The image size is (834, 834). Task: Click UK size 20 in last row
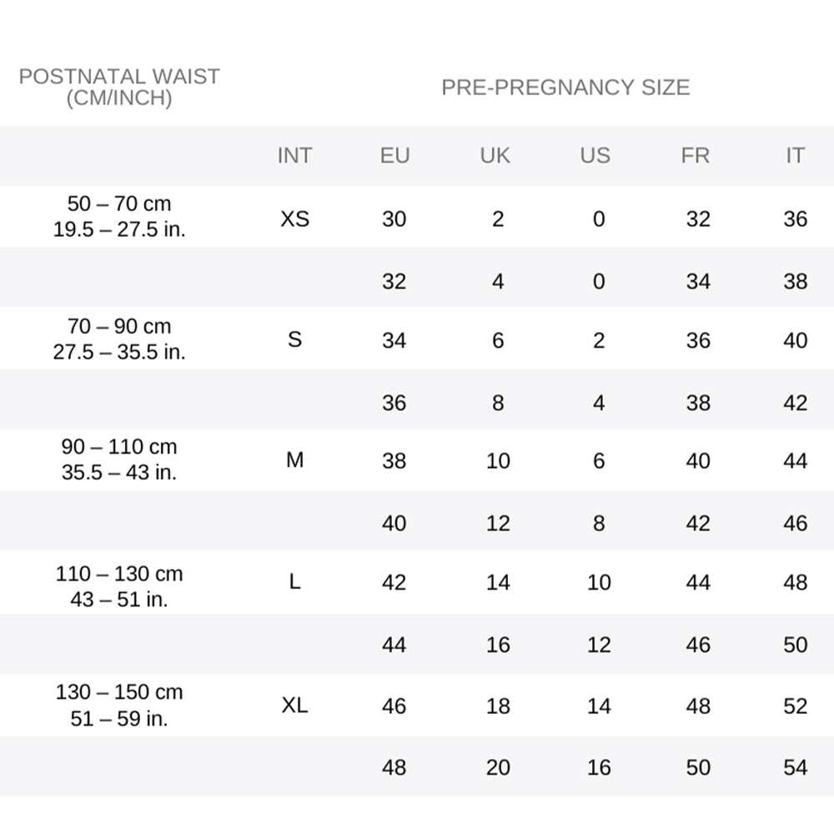(x=498, y=767)
